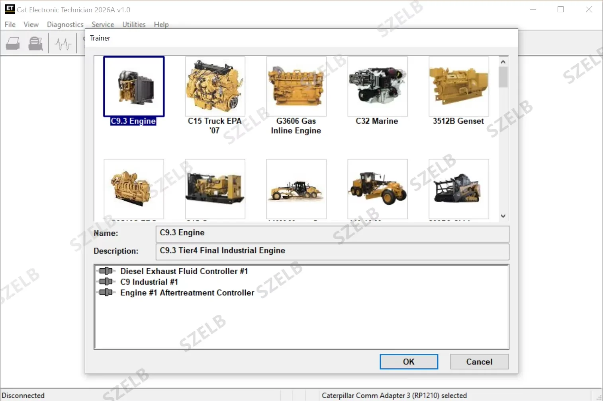Screen dimensions: 603x401
Task: Click the 3512B Genset label
Action: 458,121
